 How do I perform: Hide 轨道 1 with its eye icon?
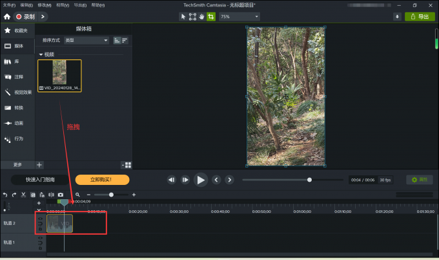[40, 238]
